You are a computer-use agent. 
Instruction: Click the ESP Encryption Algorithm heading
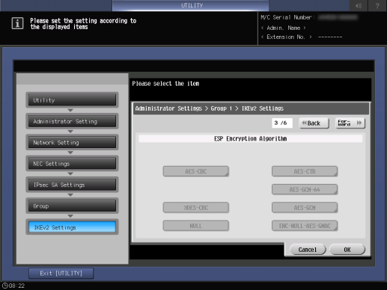pyautogui.click(x=250, y=138)
